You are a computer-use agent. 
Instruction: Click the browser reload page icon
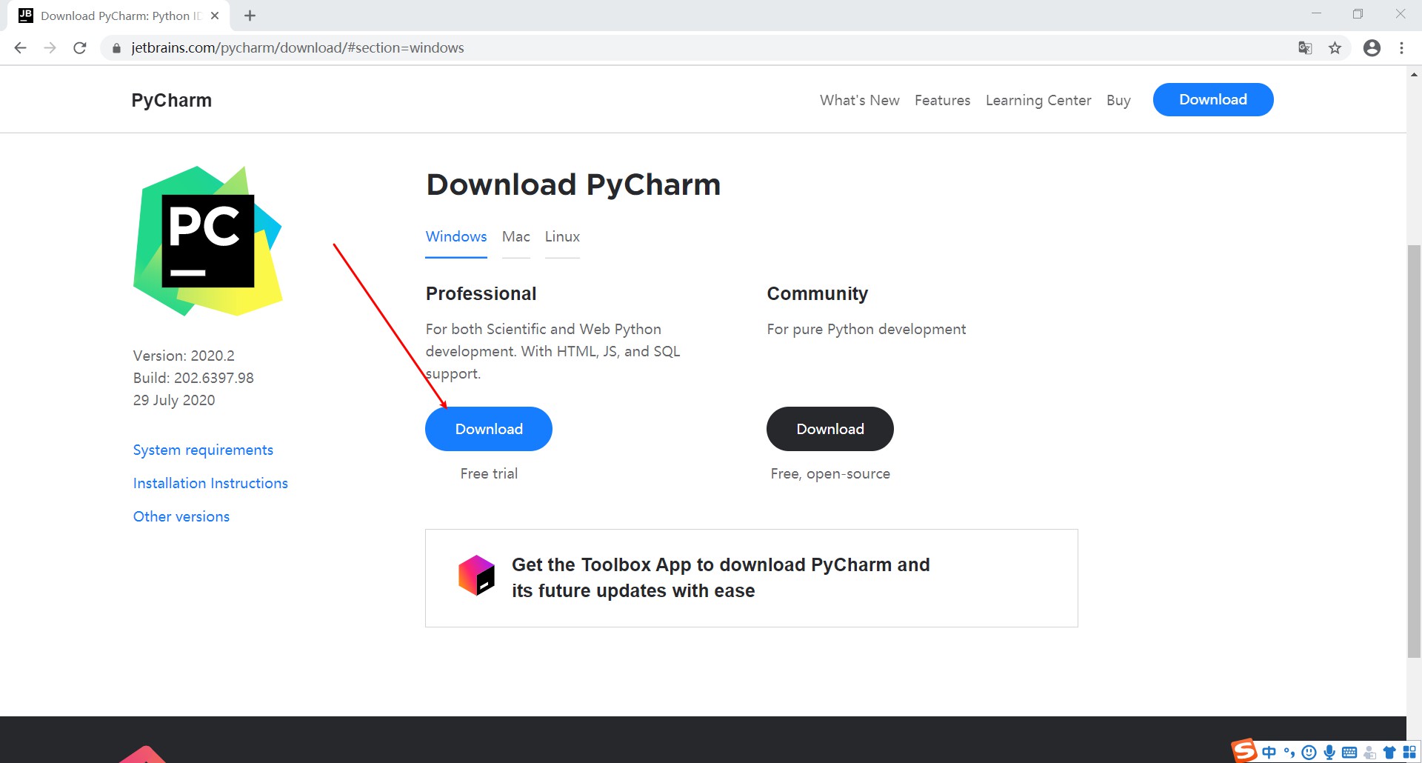pos(80,48)
